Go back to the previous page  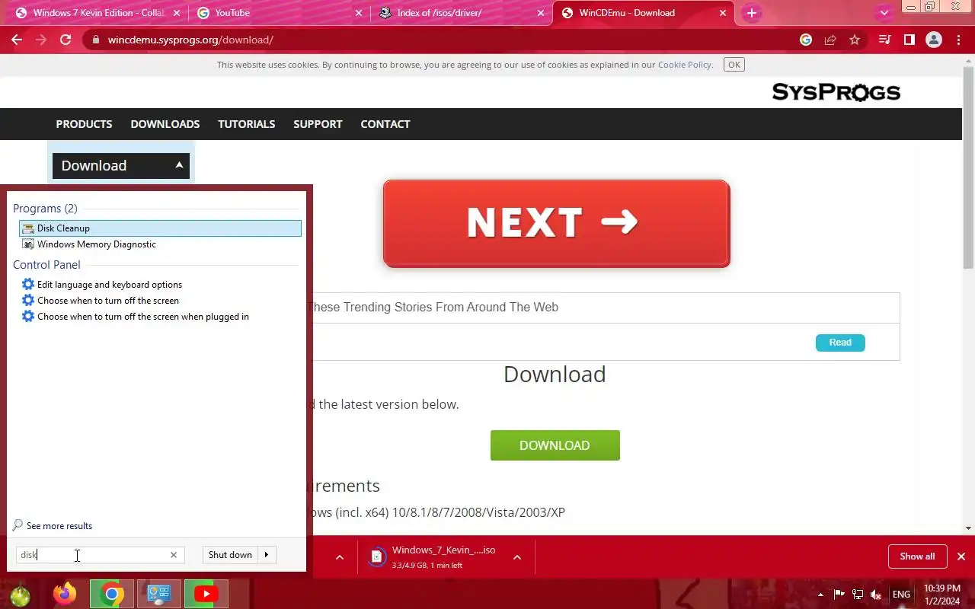[17, 40]
